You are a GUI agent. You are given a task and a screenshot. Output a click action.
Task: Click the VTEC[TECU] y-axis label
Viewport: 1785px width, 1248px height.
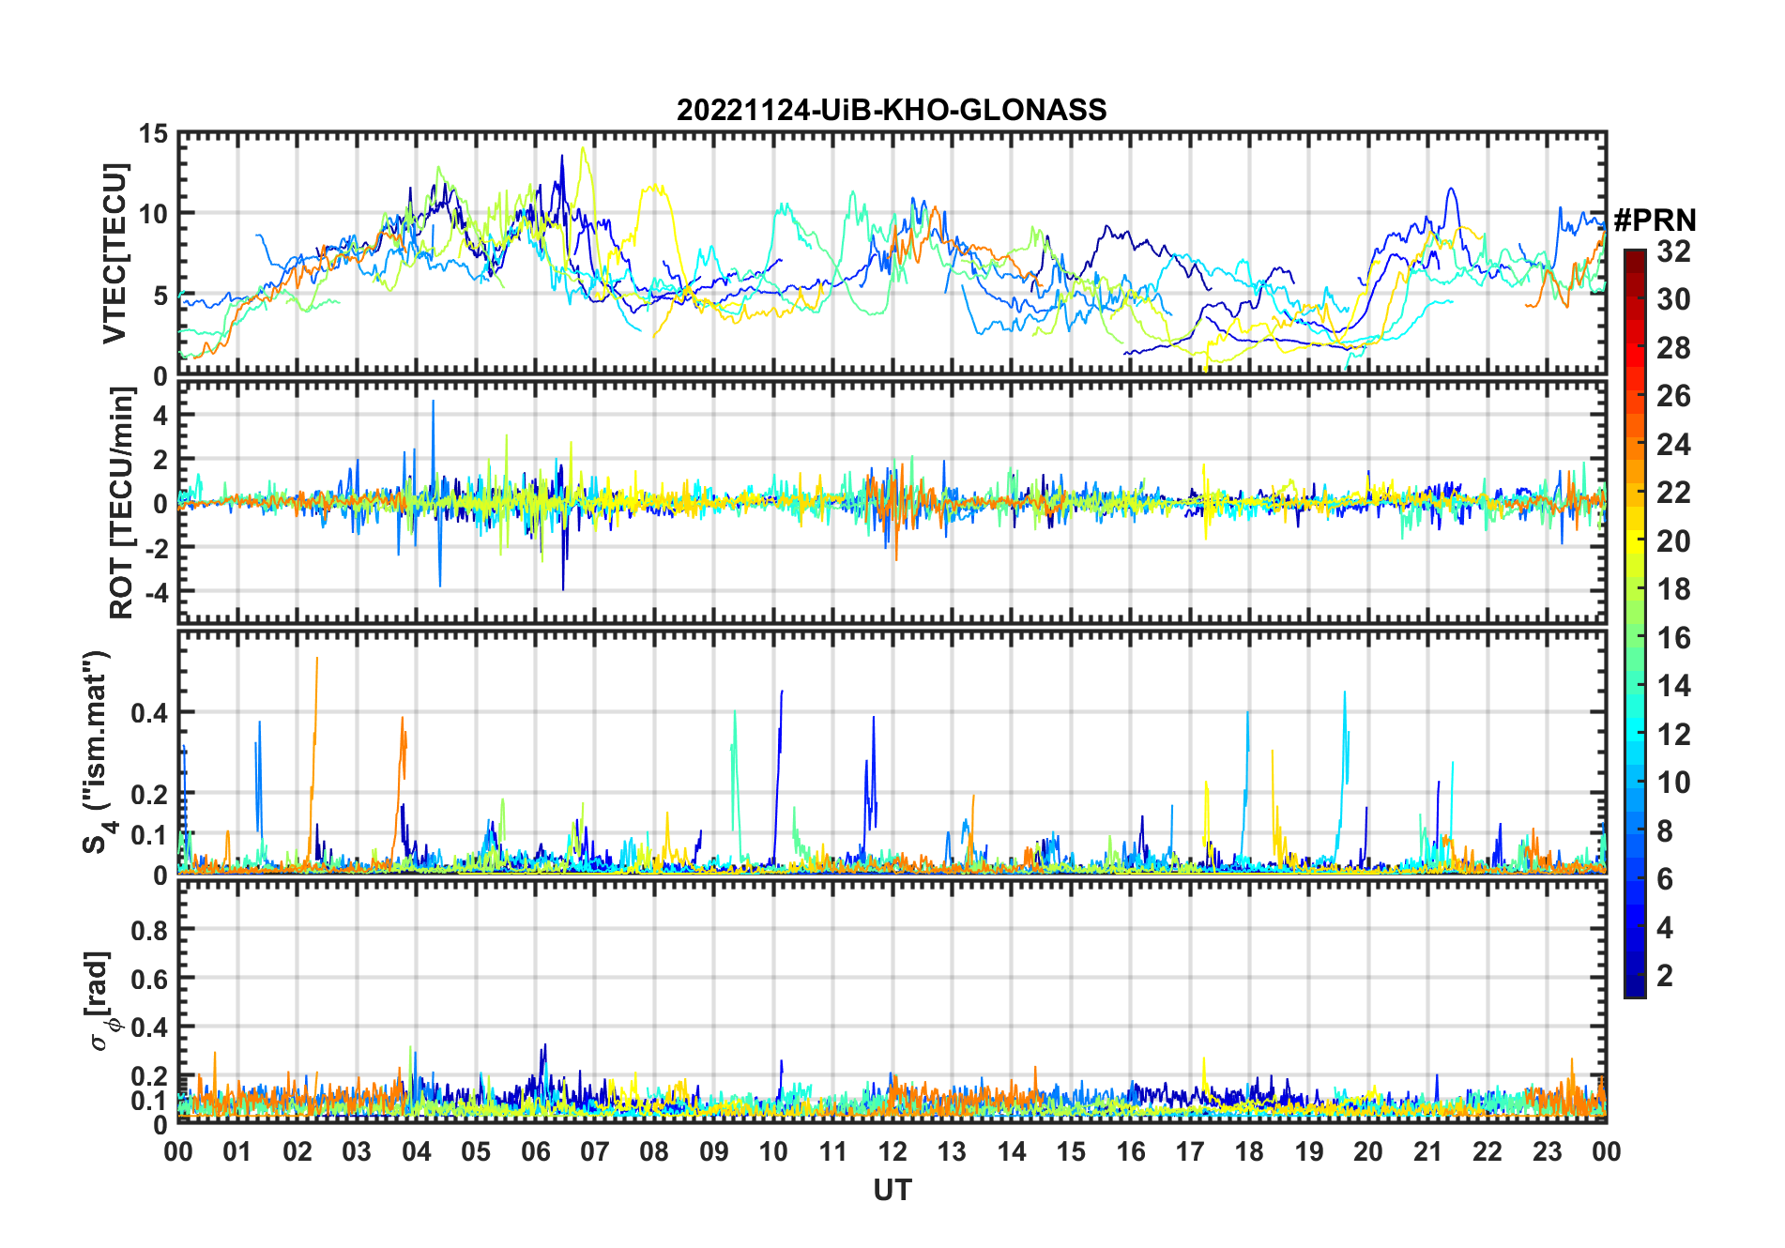coord(114,253)
